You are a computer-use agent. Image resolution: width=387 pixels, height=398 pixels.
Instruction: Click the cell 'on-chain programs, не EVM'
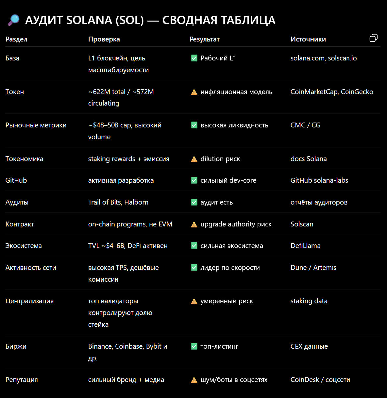[130, 224]
